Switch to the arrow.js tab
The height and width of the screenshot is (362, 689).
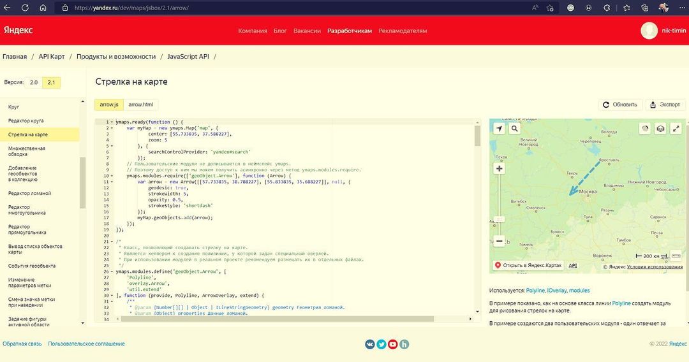(109, 105)
